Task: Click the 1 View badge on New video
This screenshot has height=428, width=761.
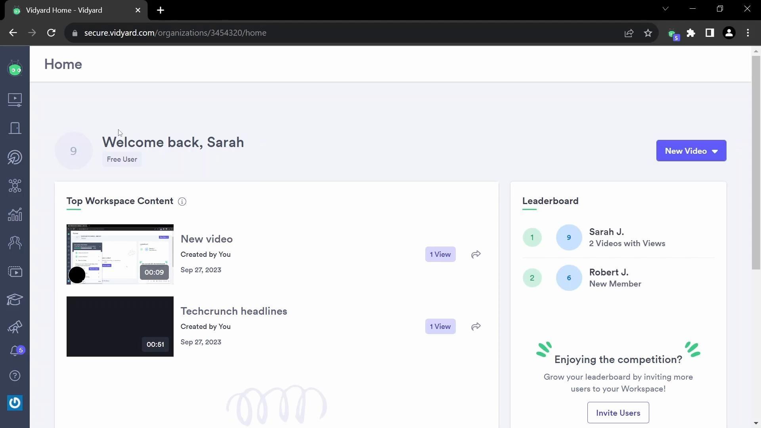Action: point(440,254)
